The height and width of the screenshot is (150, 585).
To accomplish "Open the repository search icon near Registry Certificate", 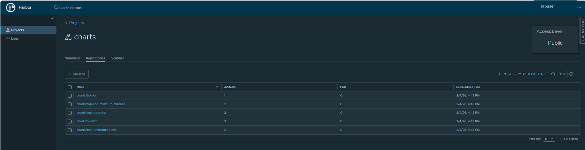I will pyautogui.click(x=553, y=74).
